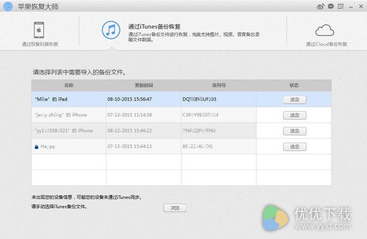Click the 请选择列表中需要导入的备份文件 instruction
Image resolution: width=367 pixels, height=239 pixels.
click(x=80, y=73)
